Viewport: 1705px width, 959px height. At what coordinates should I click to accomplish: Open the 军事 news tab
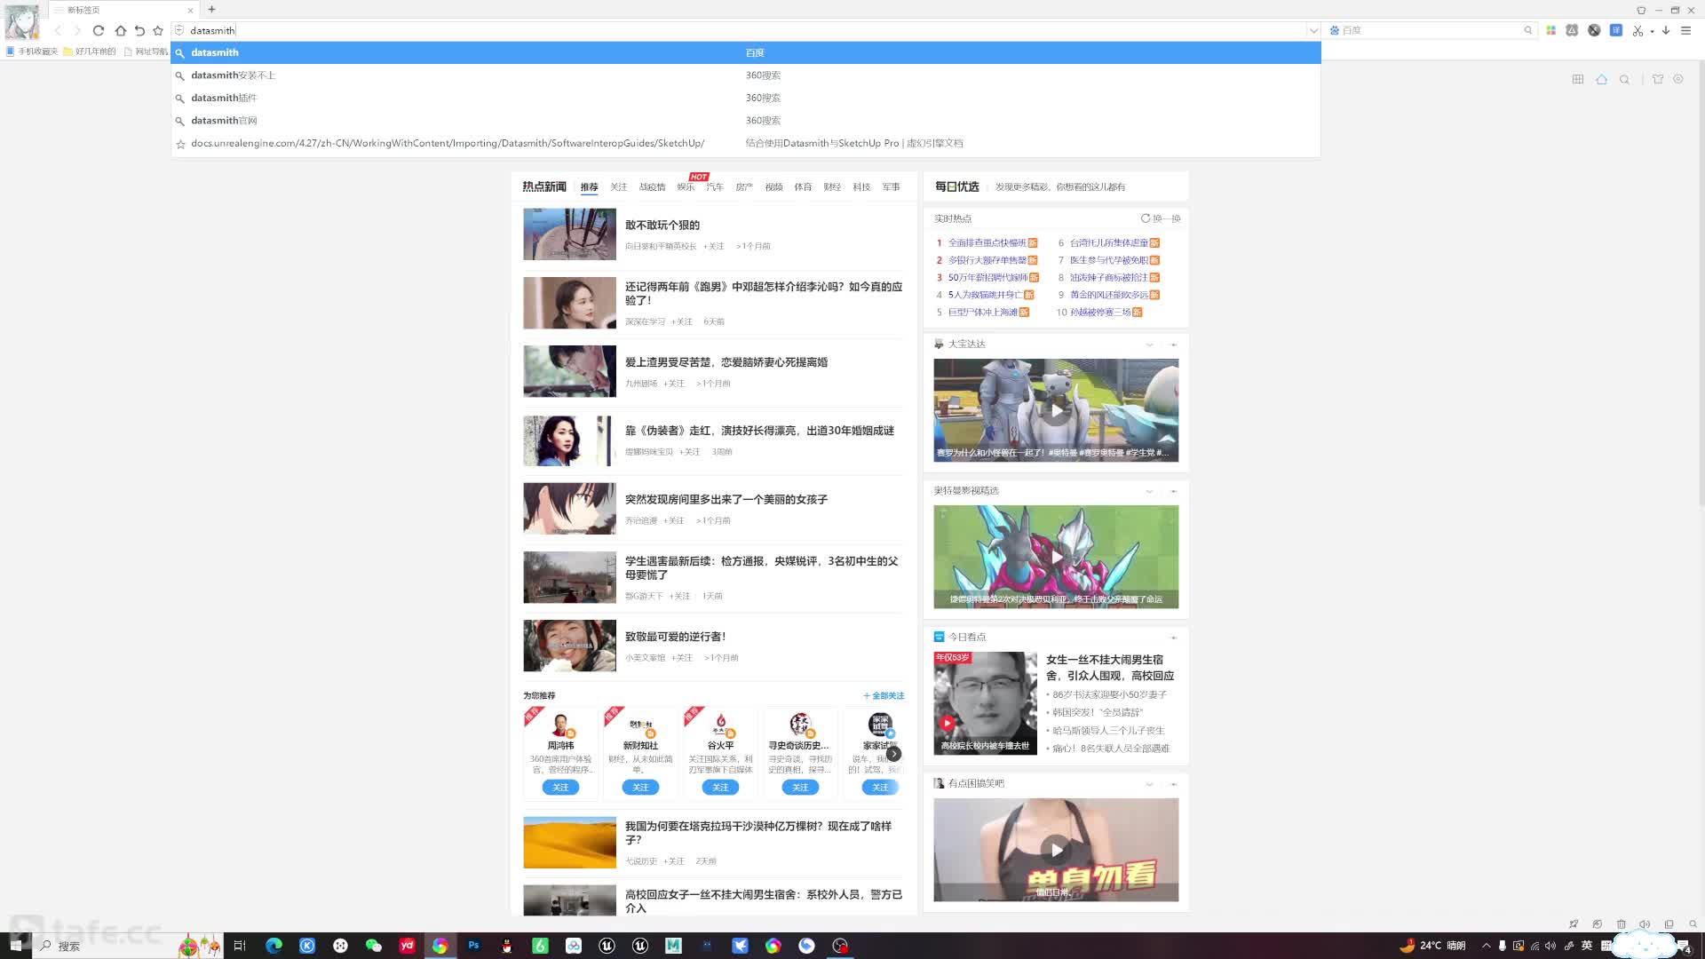[x=891, y=187]
